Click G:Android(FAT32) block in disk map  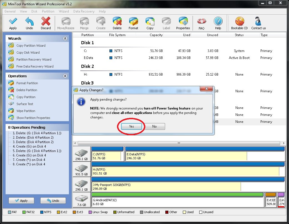coord(178,200)
